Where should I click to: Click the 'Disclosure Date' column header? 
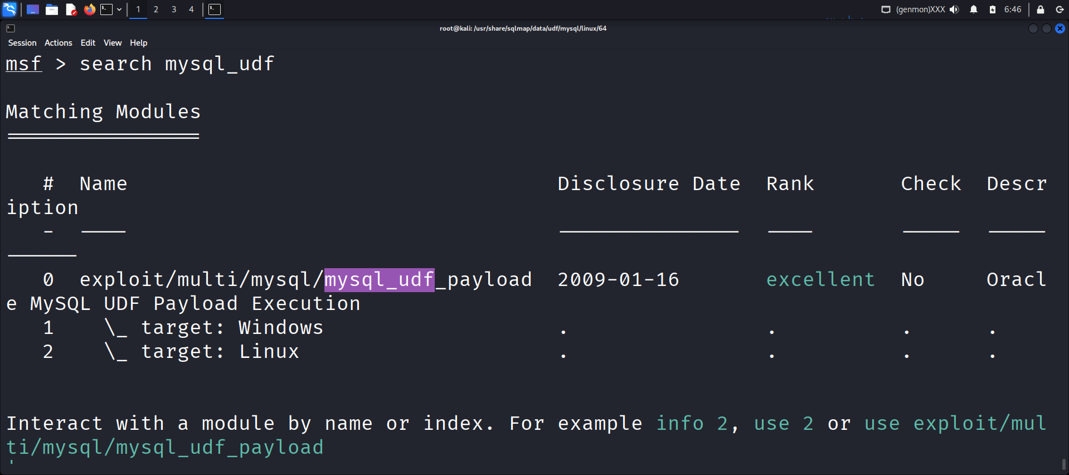649,183
